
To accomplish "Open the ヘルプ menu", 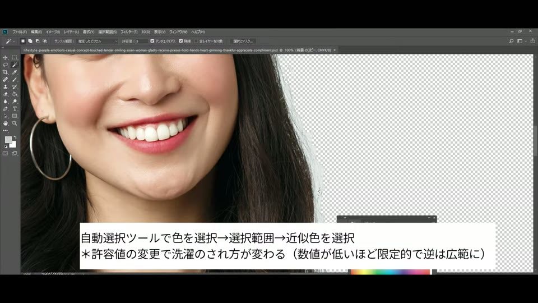I will click(x=198, y=31).
